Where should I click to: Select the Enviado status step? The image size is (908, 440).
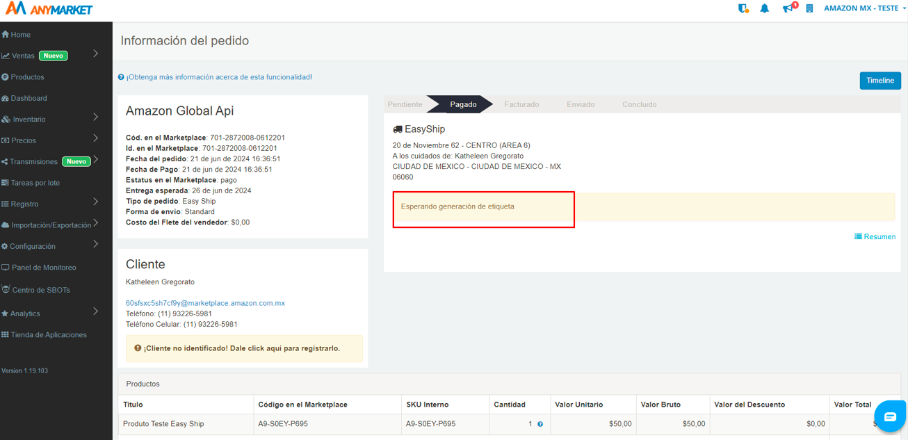(581, 104)
